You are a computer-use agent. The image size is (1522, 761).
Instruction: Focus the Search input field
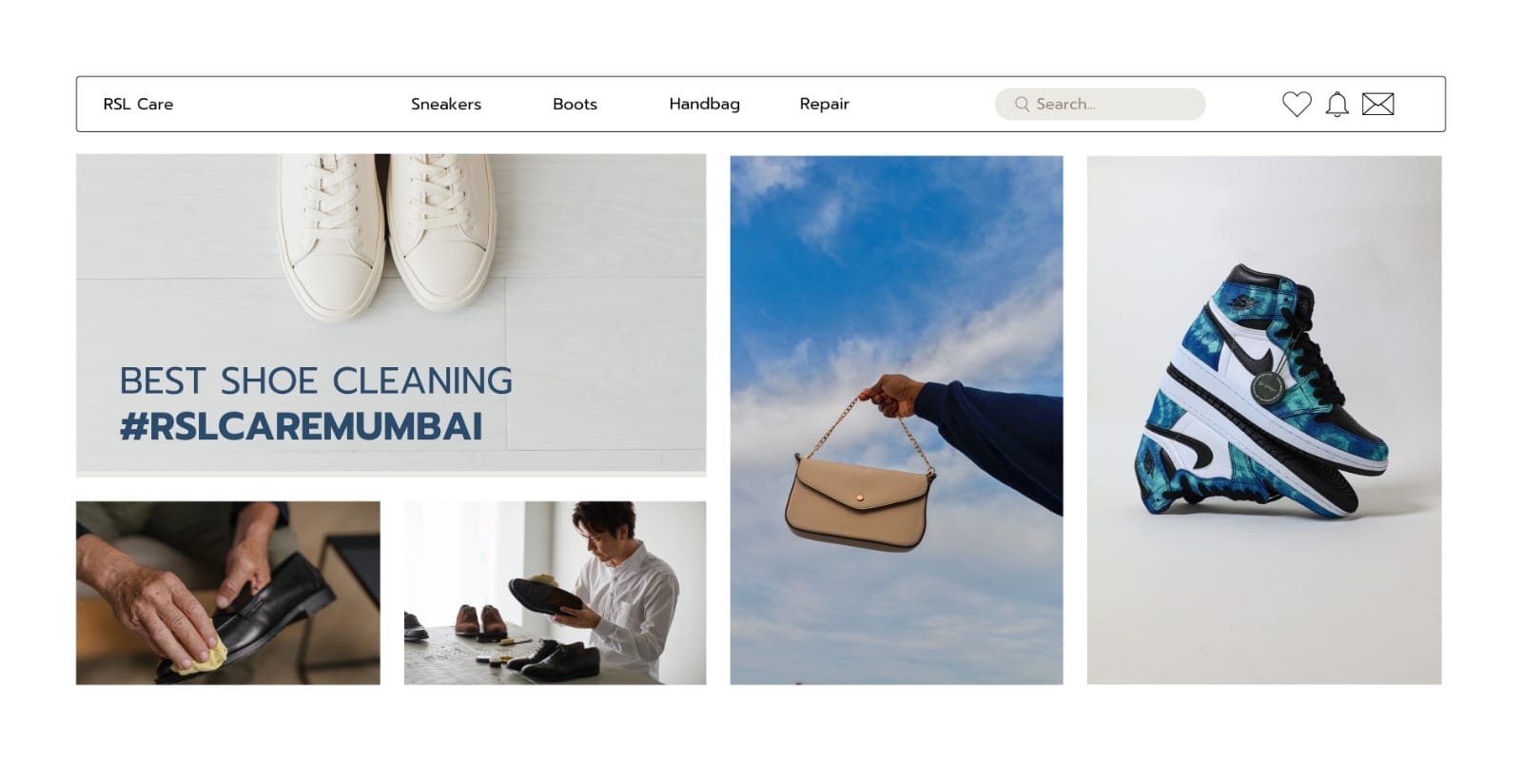(x=1101, y=104)
